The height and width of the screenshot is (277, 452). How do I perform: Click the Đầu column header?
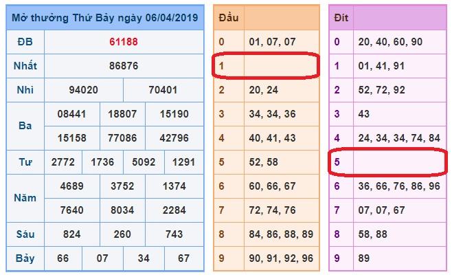pyautogui.click(x=228, y=18)
